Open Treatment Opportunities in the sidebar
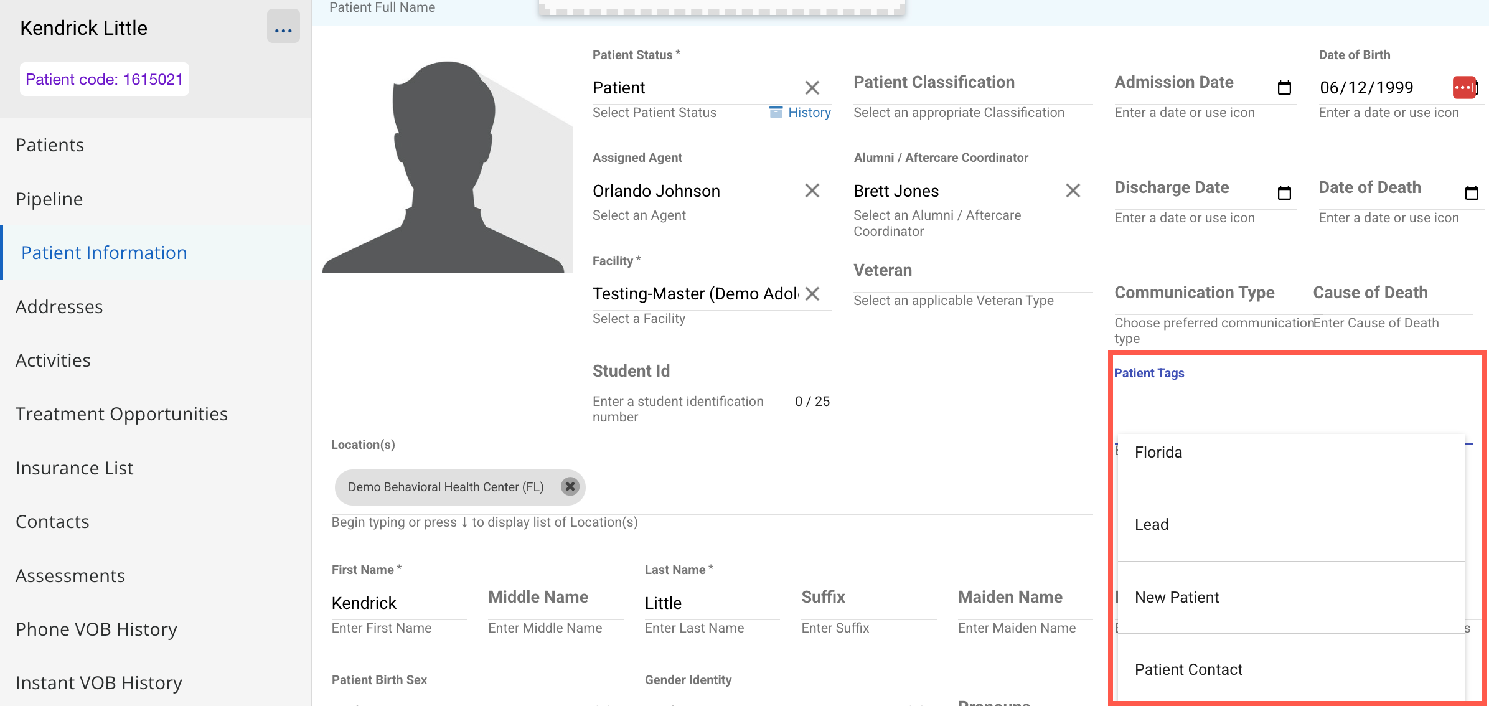The height and width of the screenshot is (706, 1489). click(x=121, y=414)
